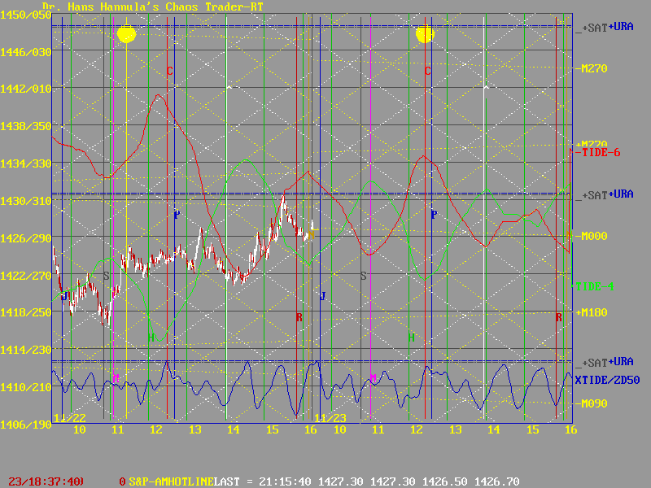Select the 1442/010 price axis label

click(26, 89)
